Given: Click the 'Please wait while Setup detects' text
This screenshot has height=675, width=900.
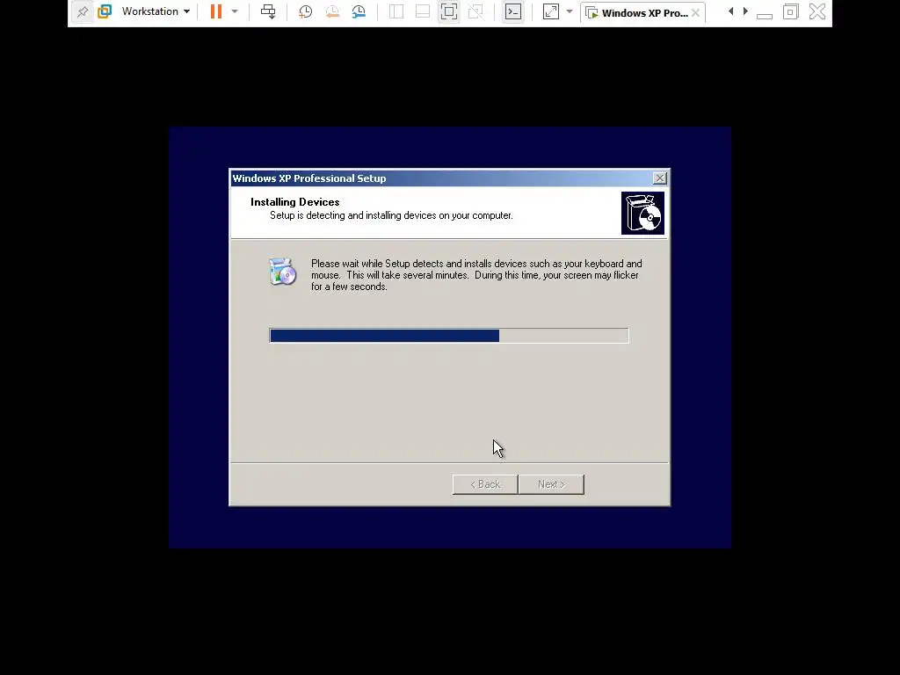Looking at the screenshot, I should click(x=476, y=275).
